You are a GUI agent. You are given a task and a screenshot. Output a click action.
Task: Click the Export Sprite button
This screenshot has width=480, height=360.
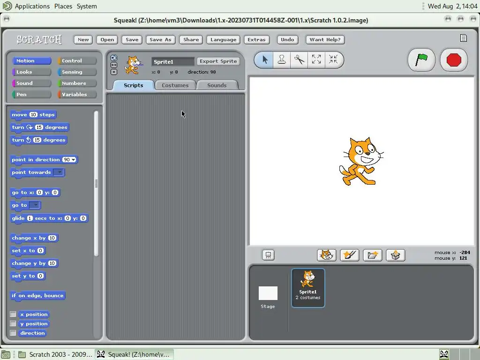pos(218,61)
